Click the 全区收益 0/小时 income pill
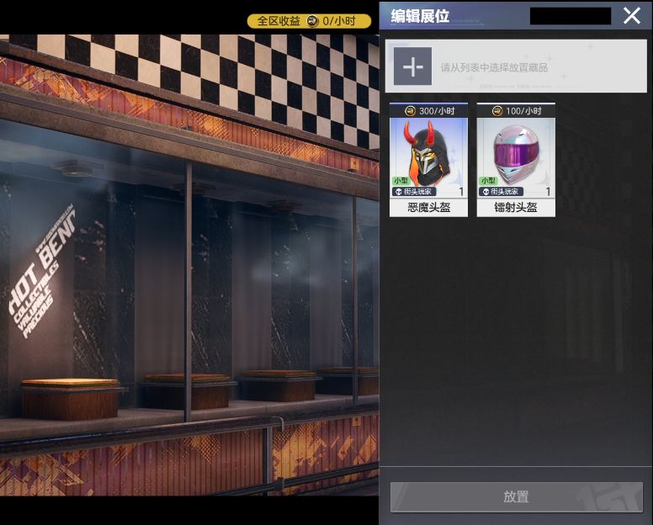 (309, 21)
